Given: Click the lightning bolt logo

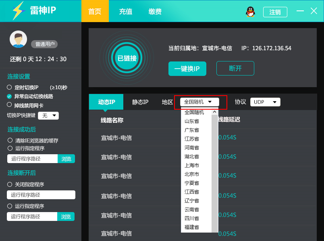Looking at the screenshot, I should (x=18, y=11).
